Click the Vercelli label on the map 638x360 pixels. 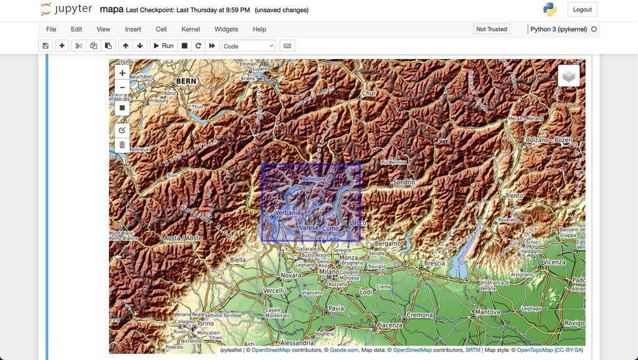tap(274, 290)
